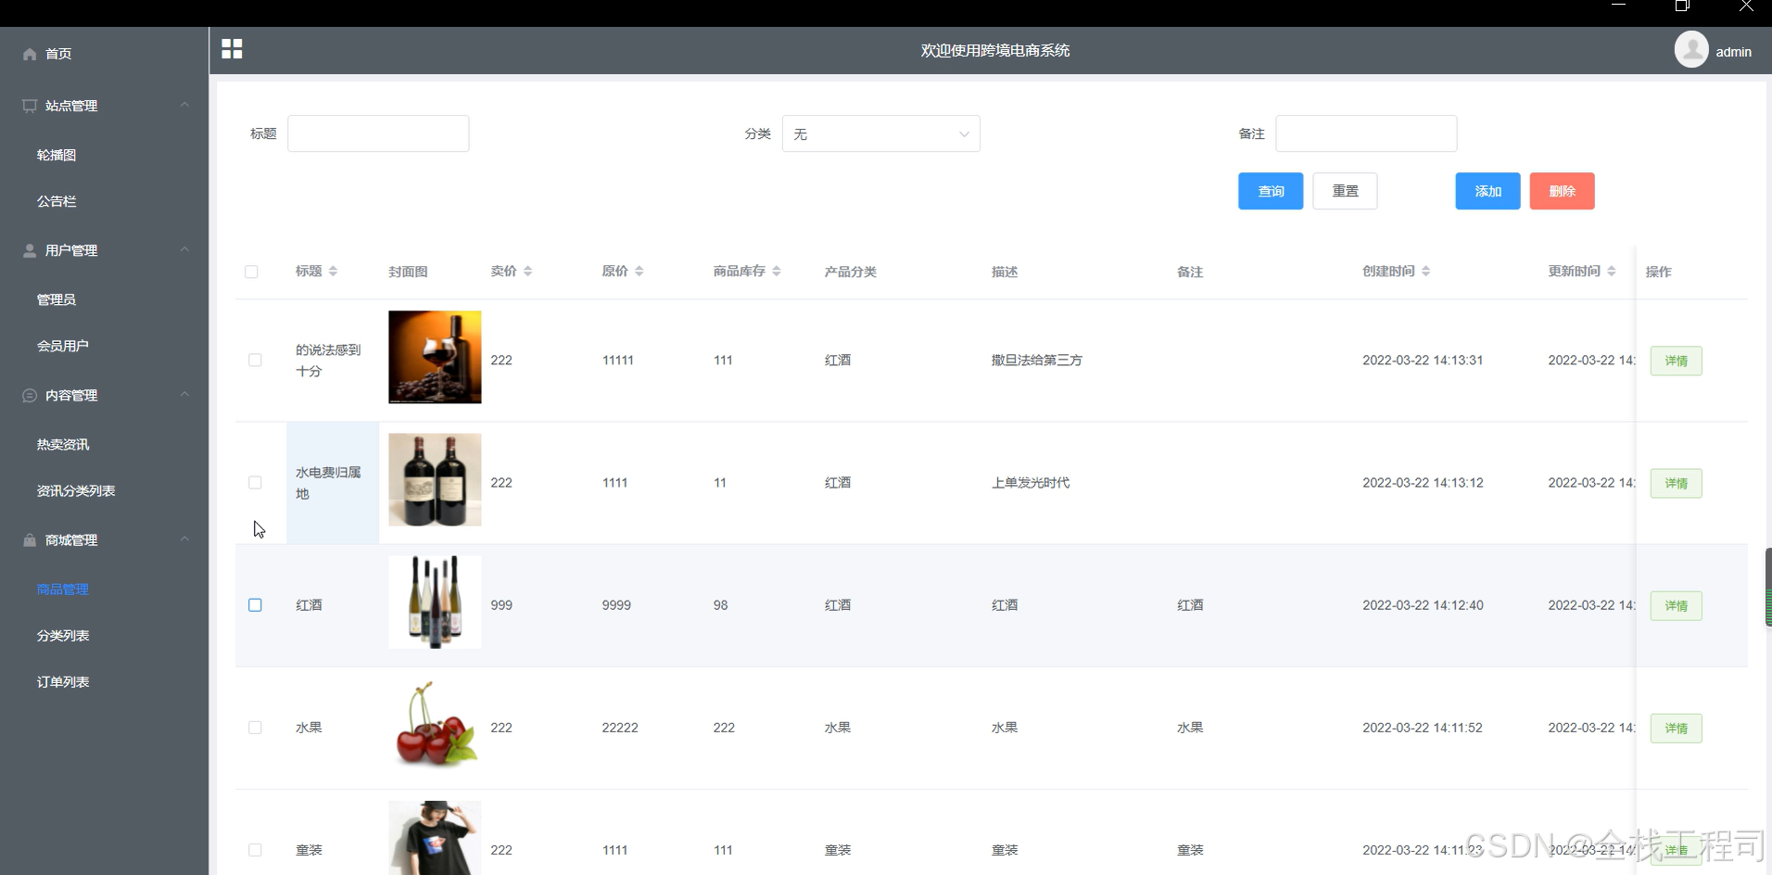
Task: Sort table by 商品库存 column arrows
Action: [x=776, y=271]
